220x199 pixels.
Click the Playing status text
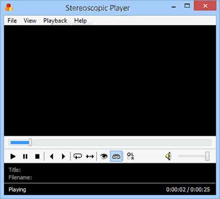(17, 190)
